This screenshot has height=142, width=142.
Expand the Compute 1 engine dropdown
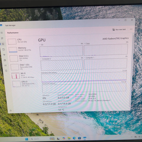pyautogui.click(x=85, y=58)
